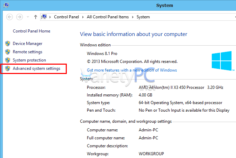Expand the arrow before Control Panel breadcrumb

50,17
